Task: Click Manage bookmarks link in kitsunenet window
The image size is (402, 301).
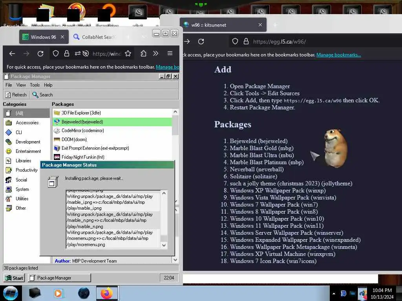Action: pos(339,55)
